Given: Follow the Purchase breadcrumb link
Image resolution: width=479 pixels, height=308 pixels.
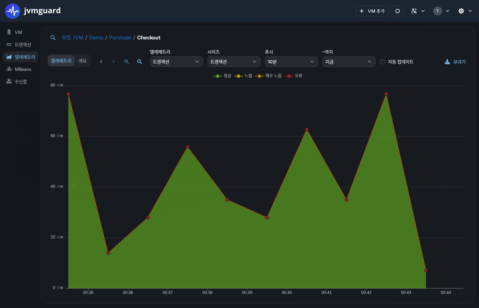Looking at the screenshot, I should click(x=120, y=38).
